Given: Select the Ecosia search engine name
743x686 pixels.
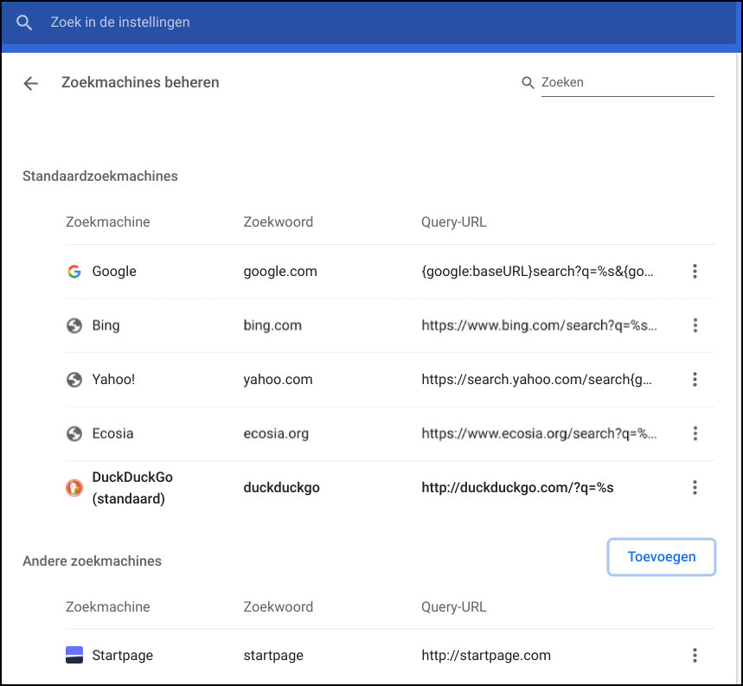Looking at the screenshot, I should click(112, 433).
